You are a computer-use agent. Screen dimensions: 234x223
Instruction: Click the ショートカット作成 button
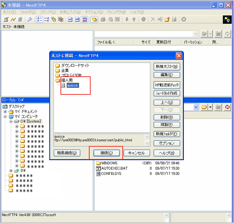point(167,93)
